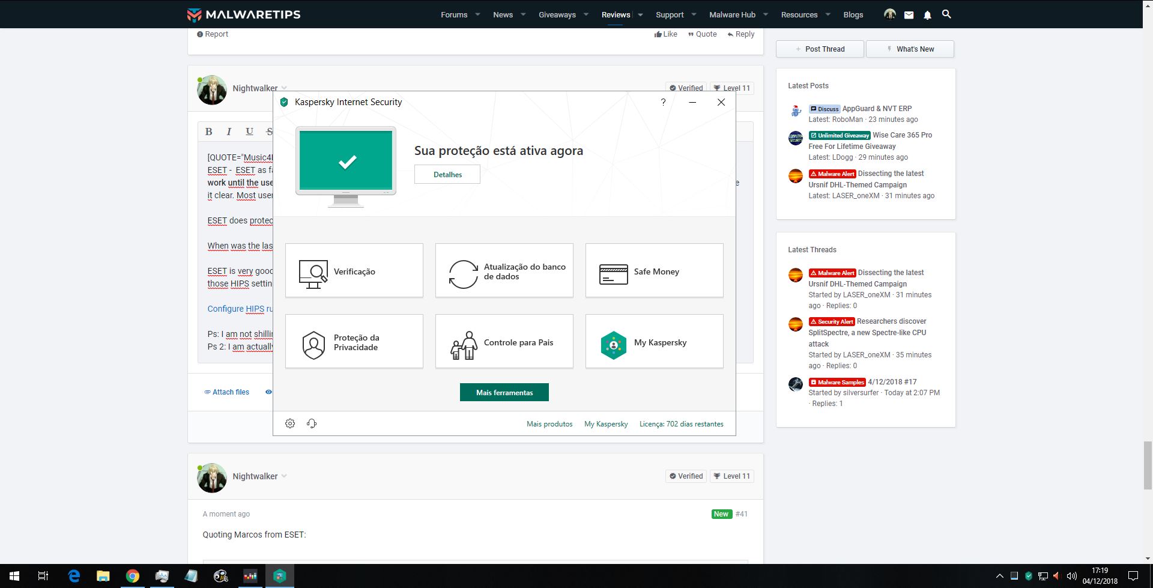Show hidden system tray icons
1153x588 pixels.
pos(999,577)
